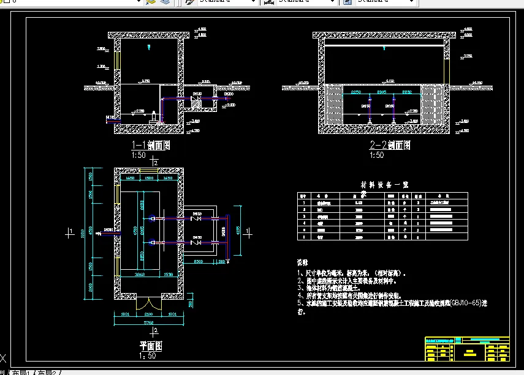Click the layer states stack icon

(x=165, y=2)
